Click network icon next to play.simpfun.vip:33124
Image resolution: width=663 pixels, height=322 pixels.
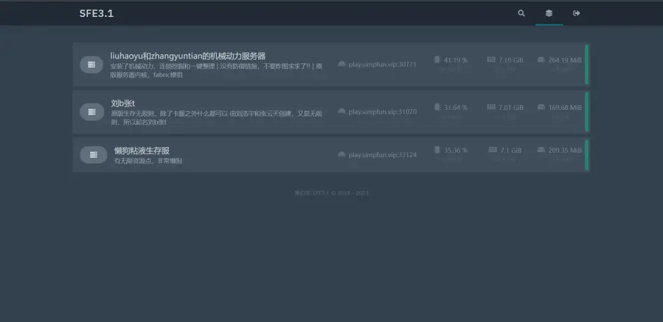pos(341,155)
